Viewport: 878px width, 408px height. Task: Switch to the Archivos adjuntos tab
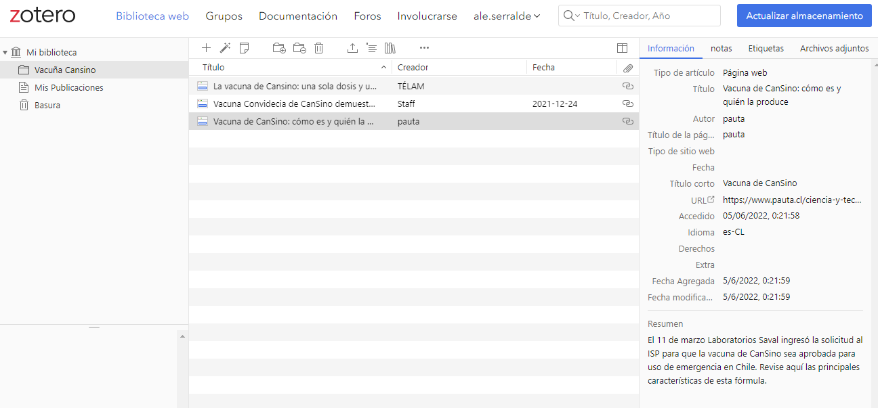tap(834, 48)
